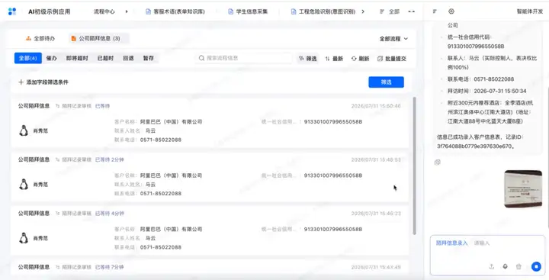Click the penguin avatar in the 4分钟 record
This screenshot has height=280, width=549.
(24, 238)
